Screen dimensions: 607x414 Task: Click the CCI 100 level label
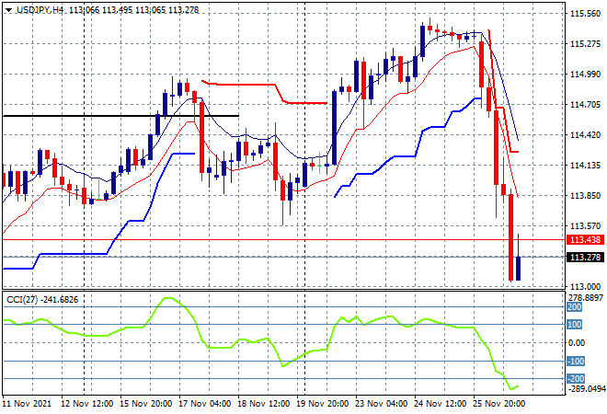(575, 325)
